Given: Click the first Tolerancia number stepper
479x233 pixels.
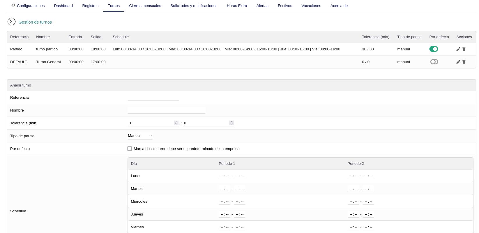Looking at the screenshot, I should [x=176, y=123].
